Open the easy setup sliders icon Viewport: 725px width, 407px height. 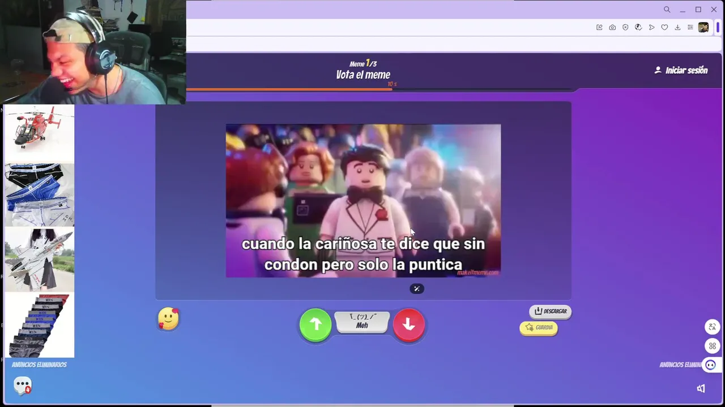coord(690,27)
